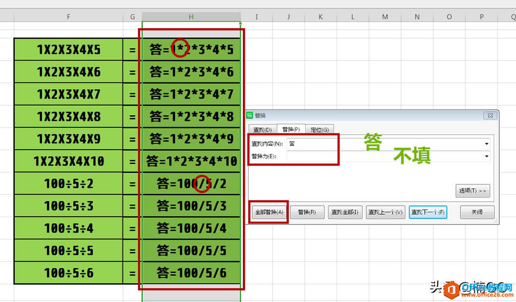Select cell 答=1*2*3*4*10

coord(191,161)
